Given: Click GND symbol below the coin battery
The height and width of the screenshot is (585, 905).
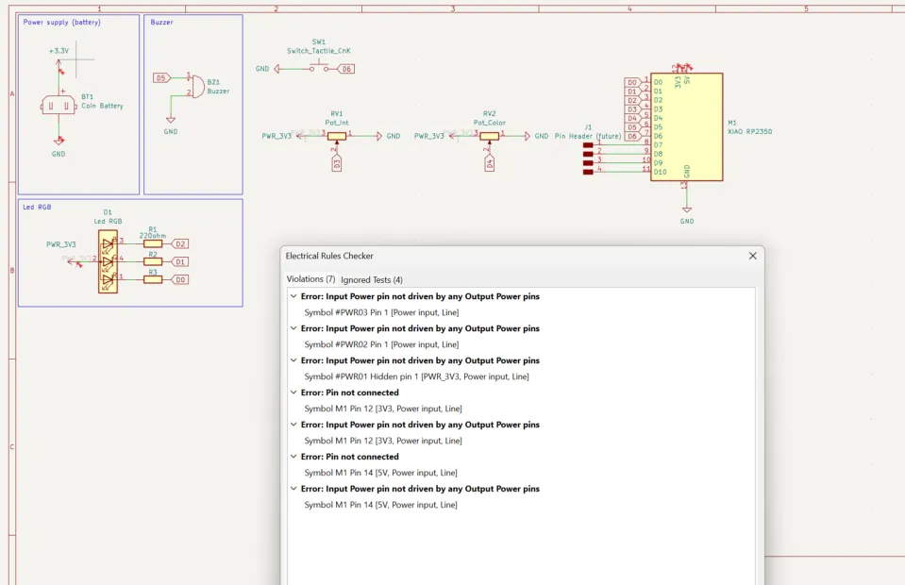Looking at the screenshot, I should 59,141.
